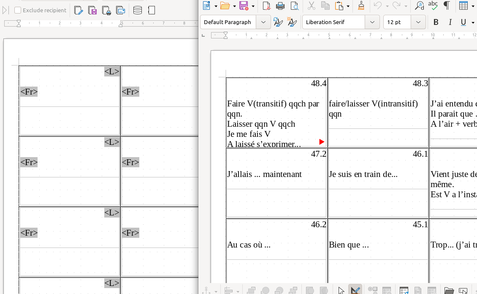This screenshot has height=294, width=477.
Task: Click the horizontal ruler of the back window
Action: (x=100, y=23)
